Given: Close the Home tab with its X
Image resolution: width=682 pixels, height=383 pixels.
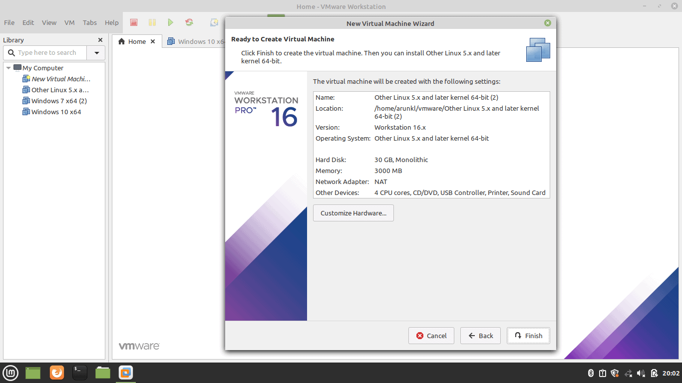Looking at the screenshot, I should 153,41.
